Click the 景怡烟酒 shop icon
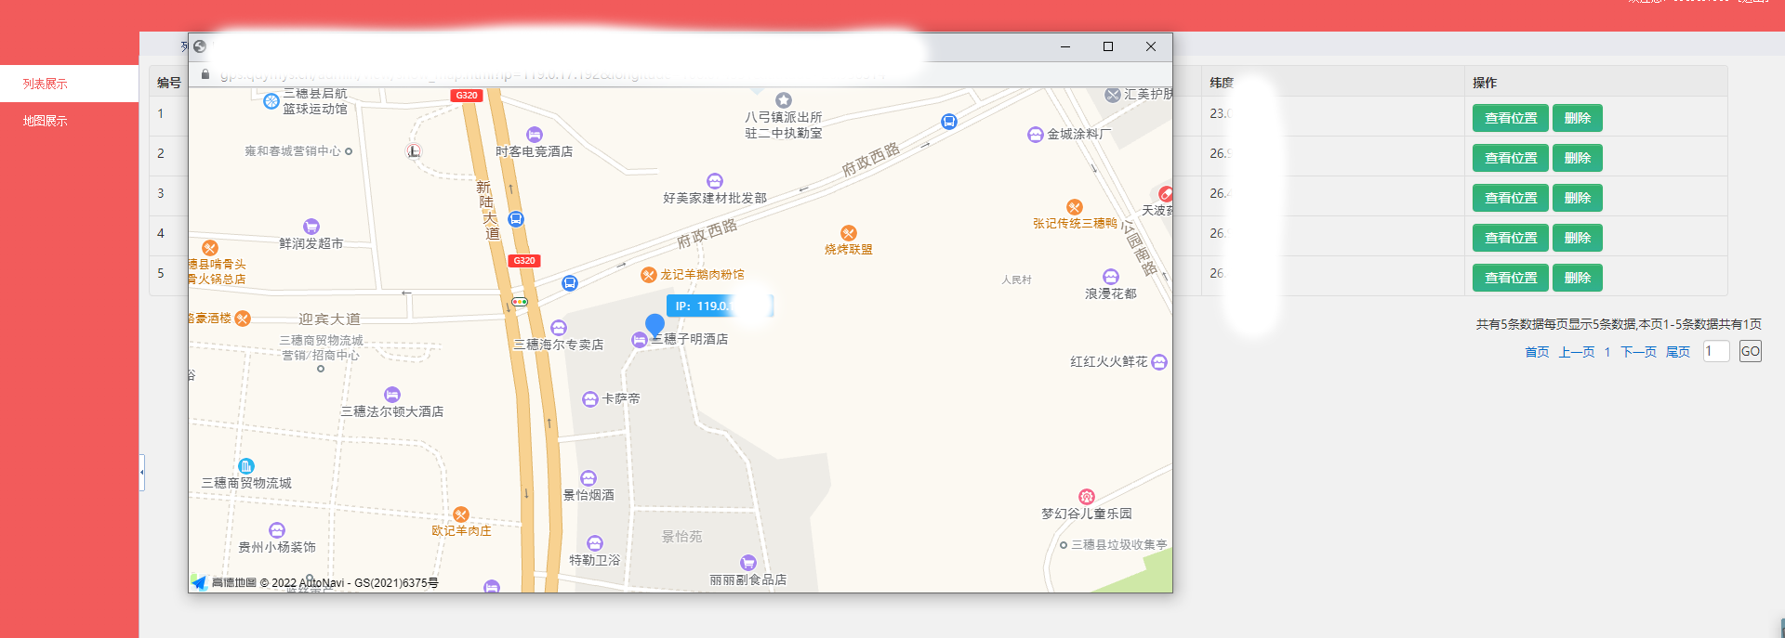1785x638 pixels. click(x=588, y=479)
